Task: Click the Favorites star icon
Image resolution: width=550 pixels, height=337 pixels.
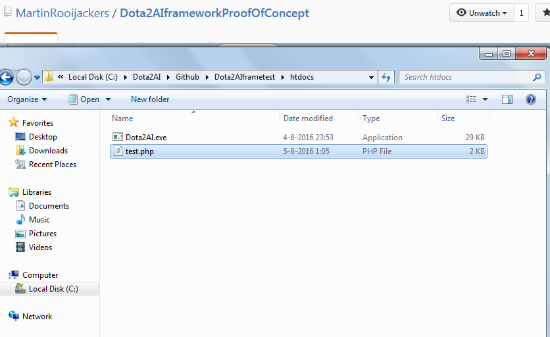Action: tap(13, 122)
